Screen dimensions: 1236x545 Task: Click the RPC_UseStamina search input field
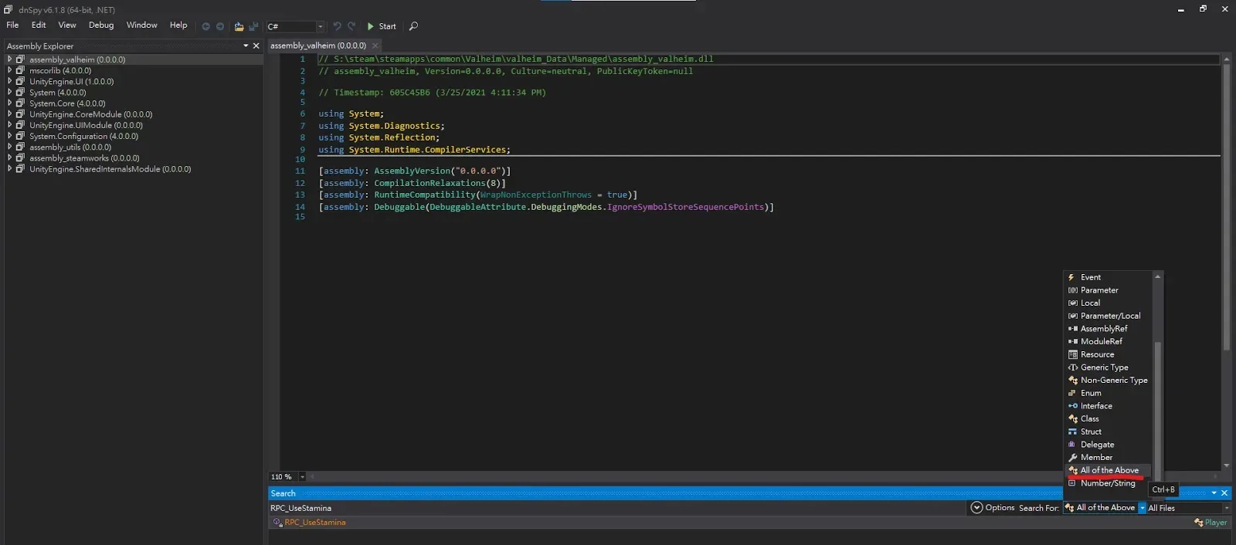tap(616, 508)
